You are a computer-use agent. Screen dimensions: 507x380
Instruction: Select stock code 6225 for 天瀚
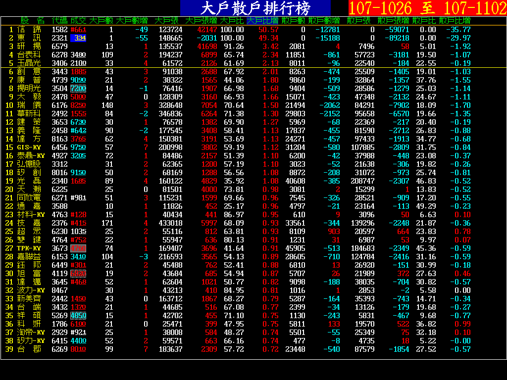[59, 190]
